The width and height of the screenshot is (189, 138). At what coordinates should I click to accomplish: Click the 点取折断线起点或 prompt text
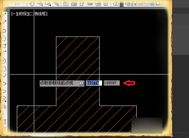(x=57, y=83)
